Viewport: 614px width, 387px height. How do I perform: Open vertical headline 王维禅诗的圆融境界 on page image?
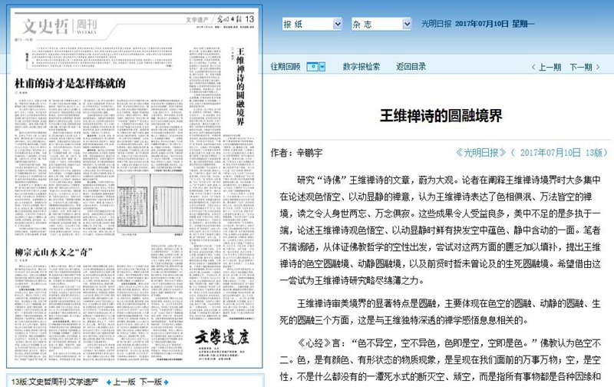coord(240,86)
